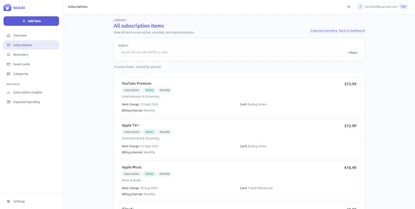415x209 pixels.
Task: Click the Expected spending header link
Action: coord(324,31)
